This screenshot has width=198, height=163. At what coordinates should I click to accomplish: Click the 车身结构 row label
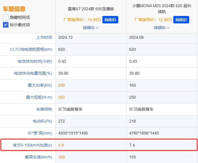pyautogui.click(x=44, y=109)
